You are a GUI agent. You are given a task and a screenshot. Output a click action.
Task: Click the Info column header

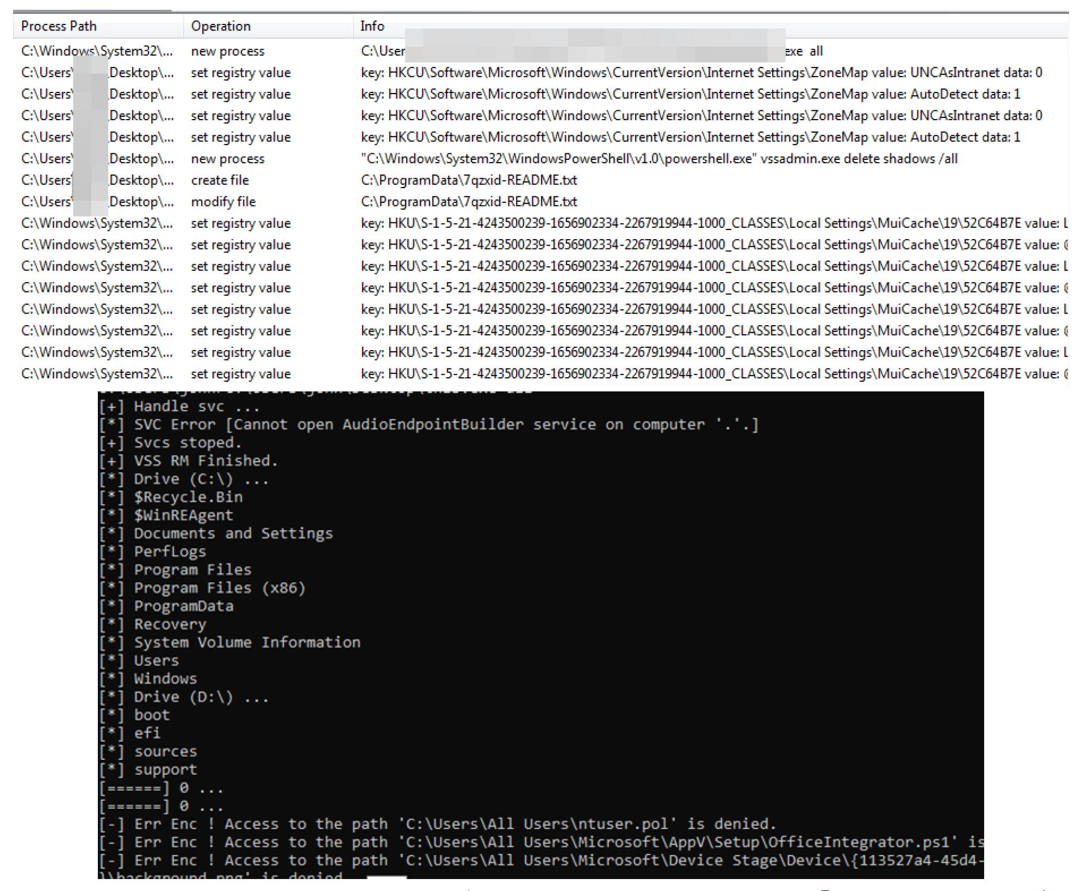pos(372,26)
